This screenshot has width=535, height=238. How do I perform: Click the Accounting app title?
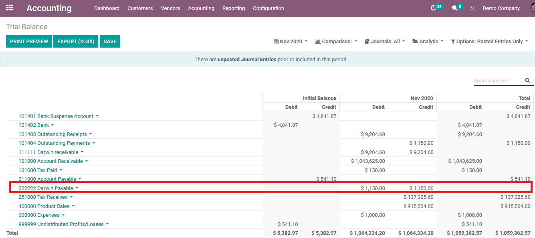49,8
